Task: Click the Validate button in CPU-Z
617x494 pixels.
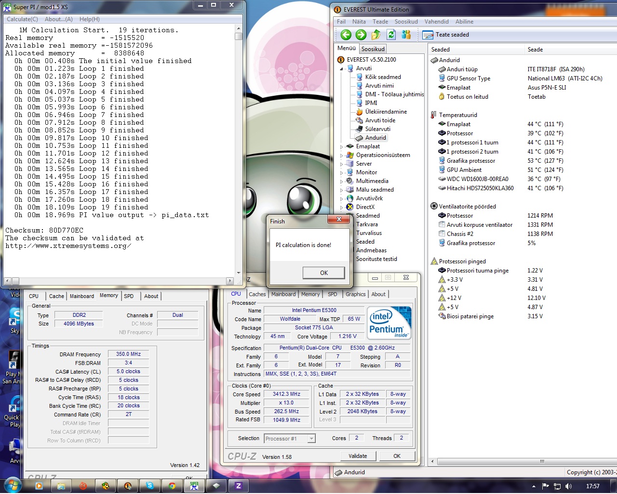Action: tap(358, 456)
